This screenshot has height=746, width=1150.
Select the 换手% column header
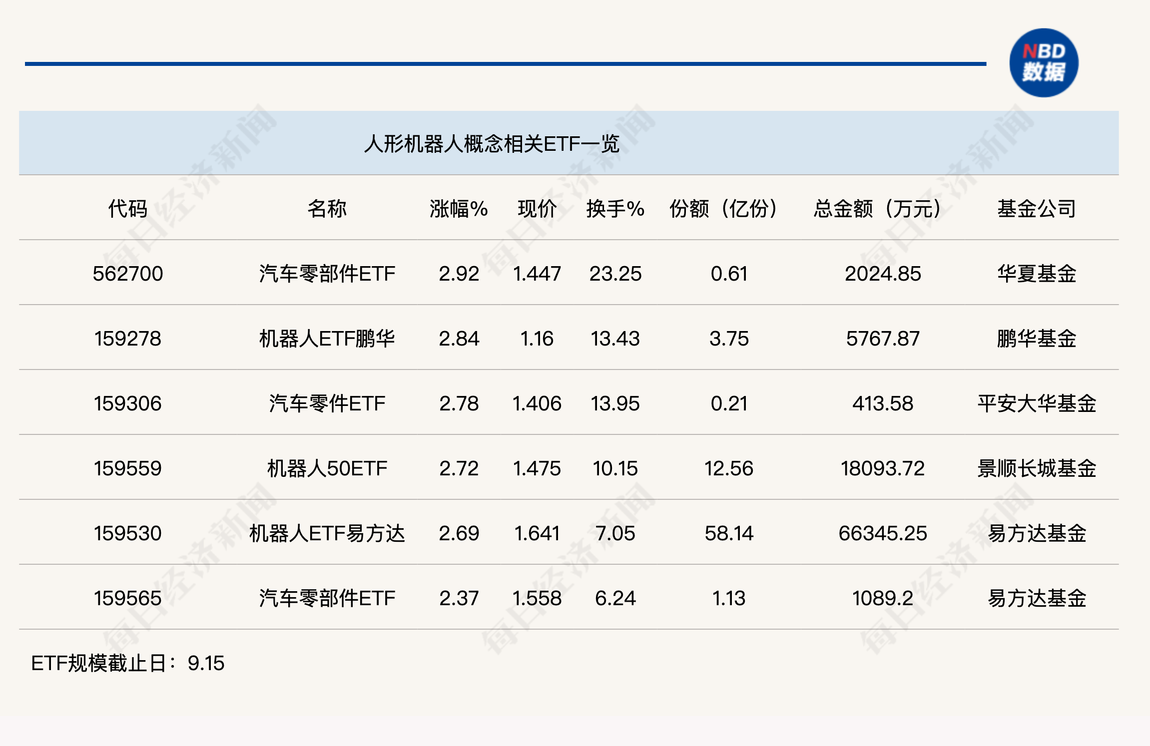coord(615,209)
